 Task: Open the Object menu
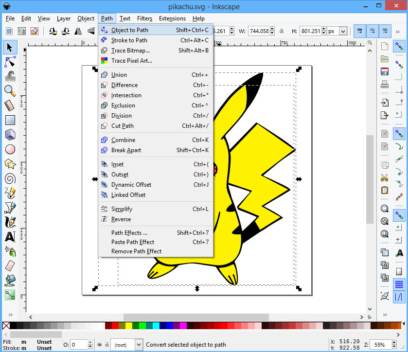click(86, 18)
